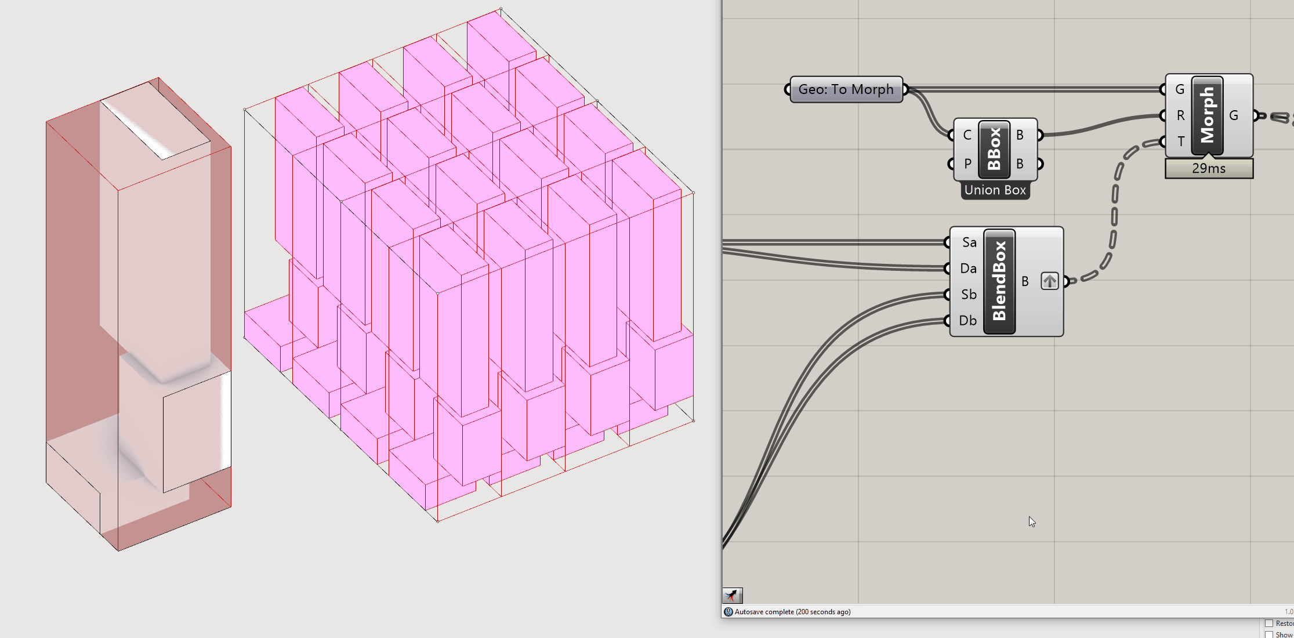Viewport: 1294px width, 638px height.
Task: Click the autosave status info icon
Action: click(x=728, y=612)
